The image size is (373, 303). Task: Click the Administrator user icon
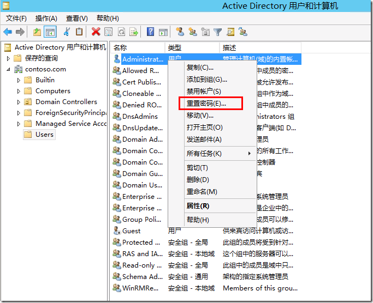(117, 59)
